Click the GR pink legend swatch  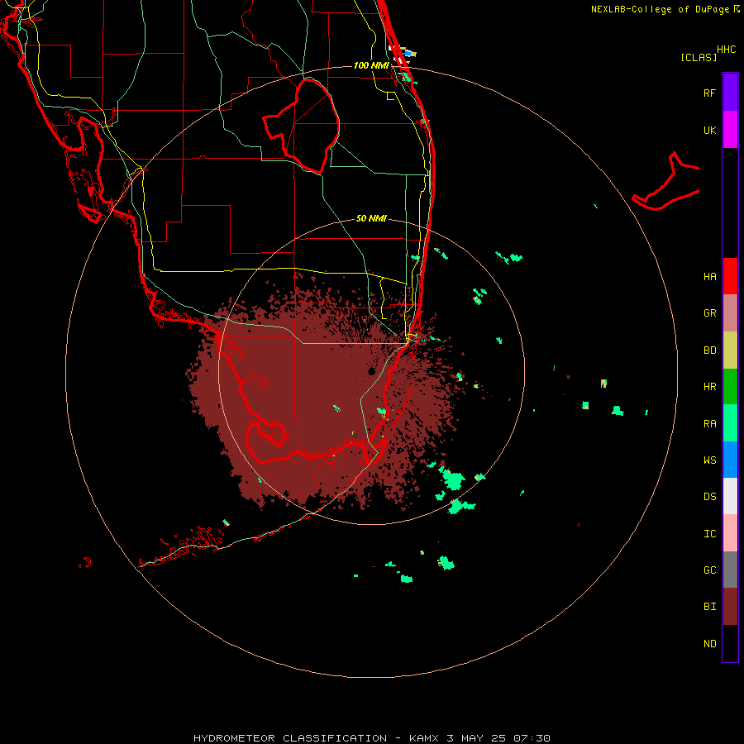[x=730, y=313]
